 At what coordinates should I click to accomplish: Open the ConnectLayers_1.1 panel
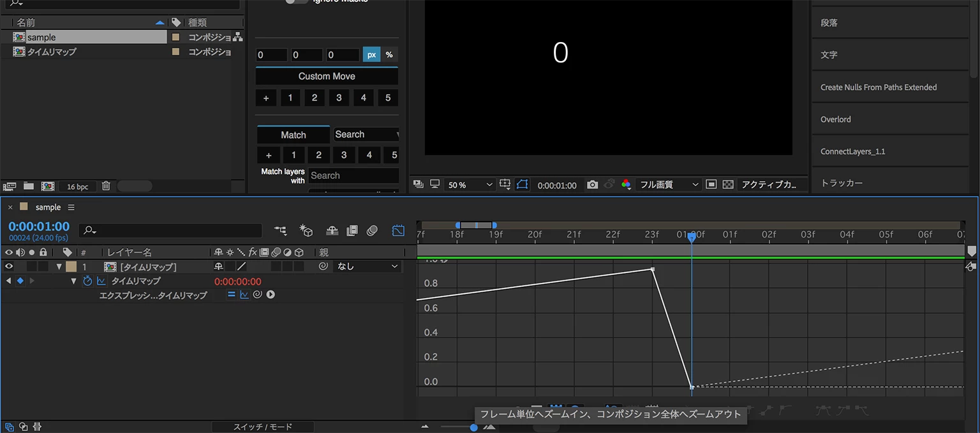coord(890,152)
